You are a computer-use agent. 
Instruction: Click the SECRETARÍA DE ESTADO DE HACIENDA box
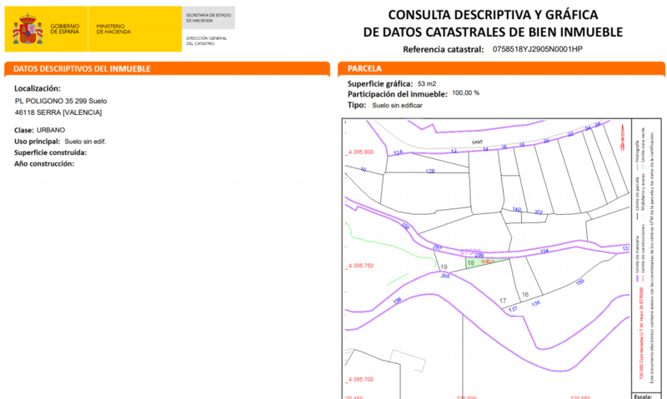click(208, 17)
